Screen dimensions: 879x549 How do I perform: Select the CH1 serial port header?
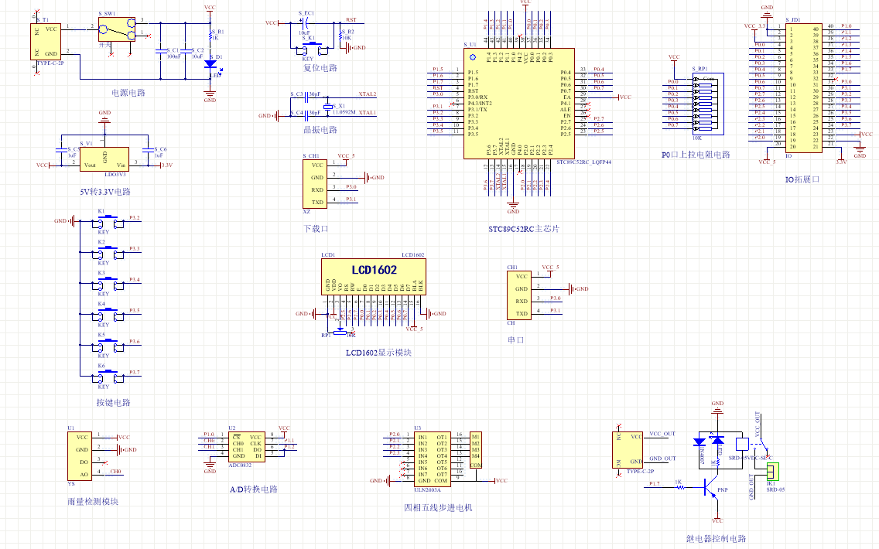click(x=518, y=295)
